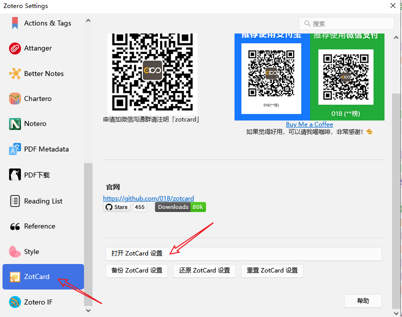Screen dimensions: 402x317
Task: Click the search magnifier icon
Action: pos(307,23)
